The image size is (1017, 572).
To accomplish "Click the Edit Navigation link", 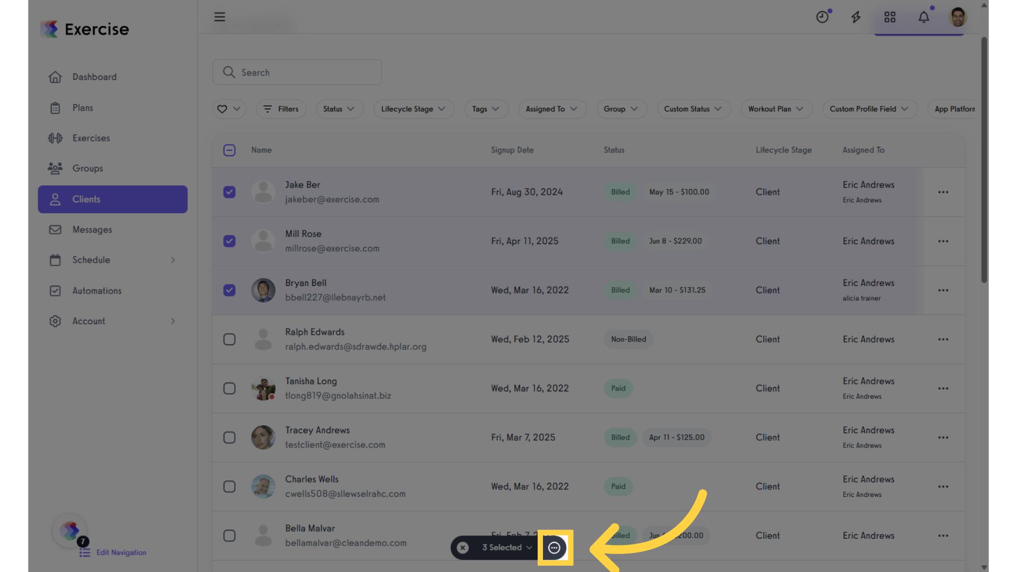I will pos(121,552).
